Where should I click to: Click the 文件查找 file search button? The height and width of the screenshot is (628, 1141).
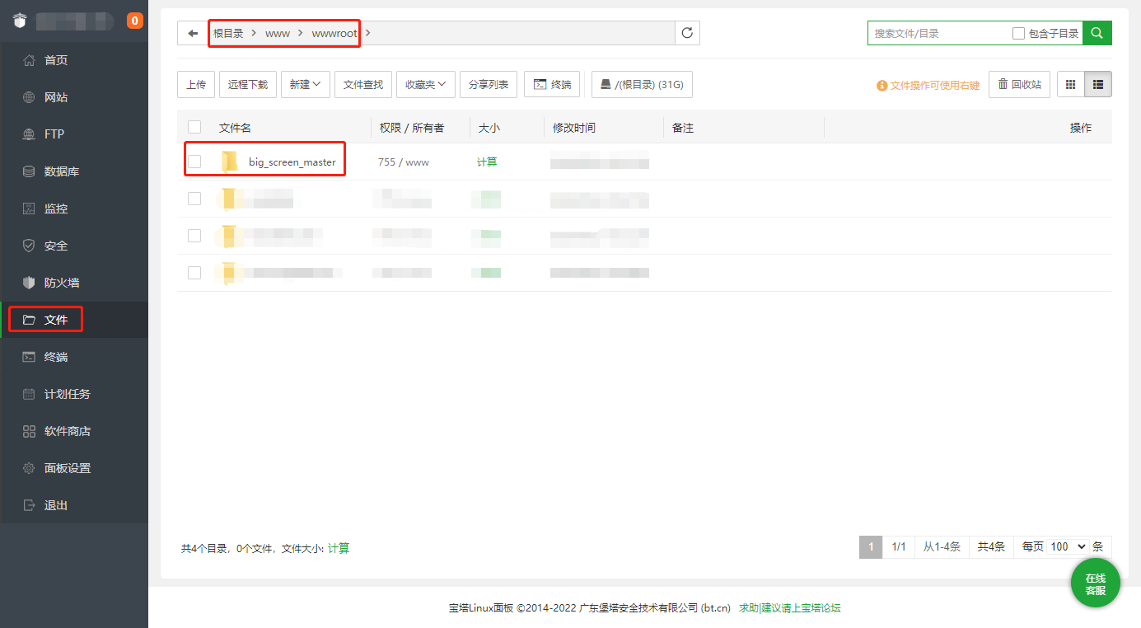(363, 84)
